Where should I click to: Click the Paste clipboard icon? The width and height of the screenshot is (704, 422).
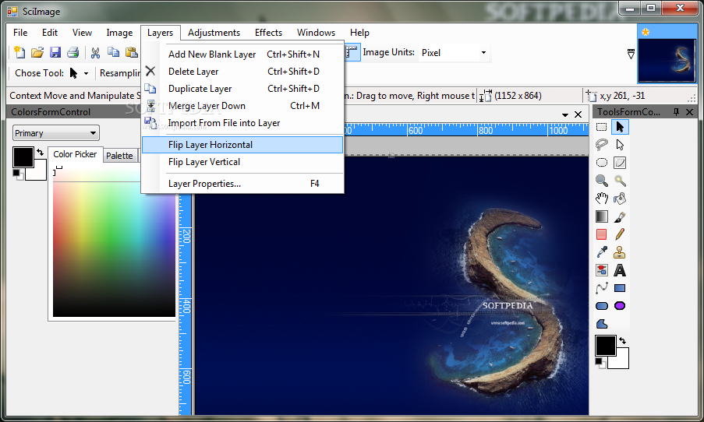pyautogui.click(x=131, y=52)
